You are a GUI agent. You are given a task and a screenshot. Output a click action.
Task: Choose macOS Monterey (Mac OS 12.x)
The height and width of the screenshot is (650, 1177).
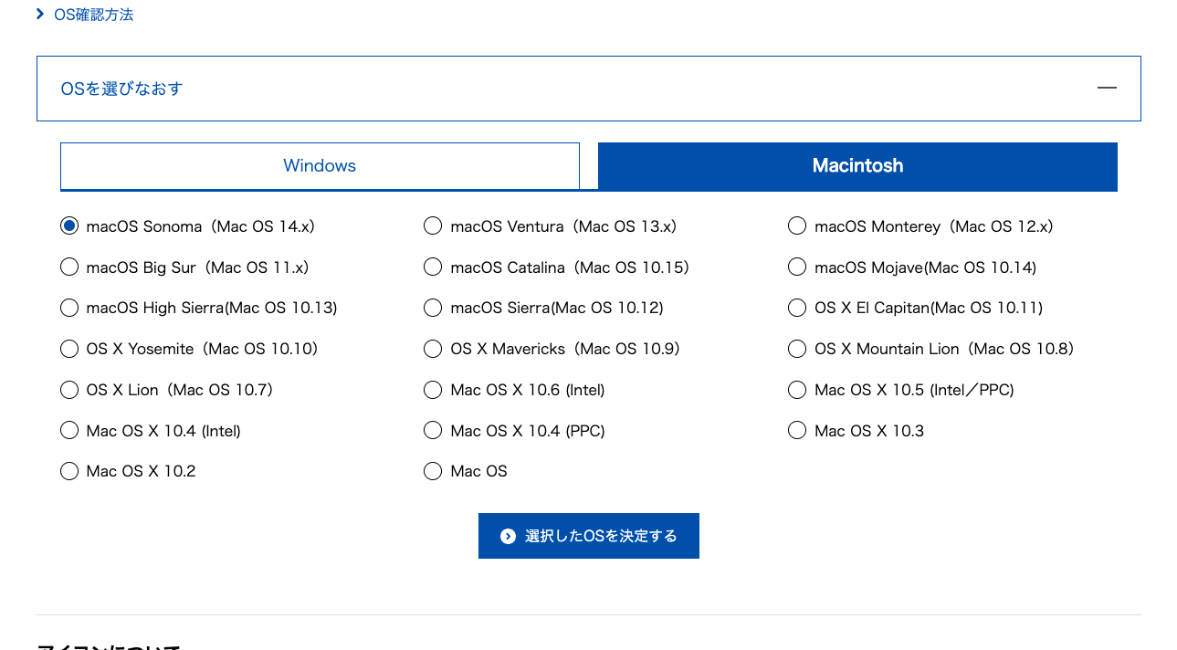click(797, 225)
